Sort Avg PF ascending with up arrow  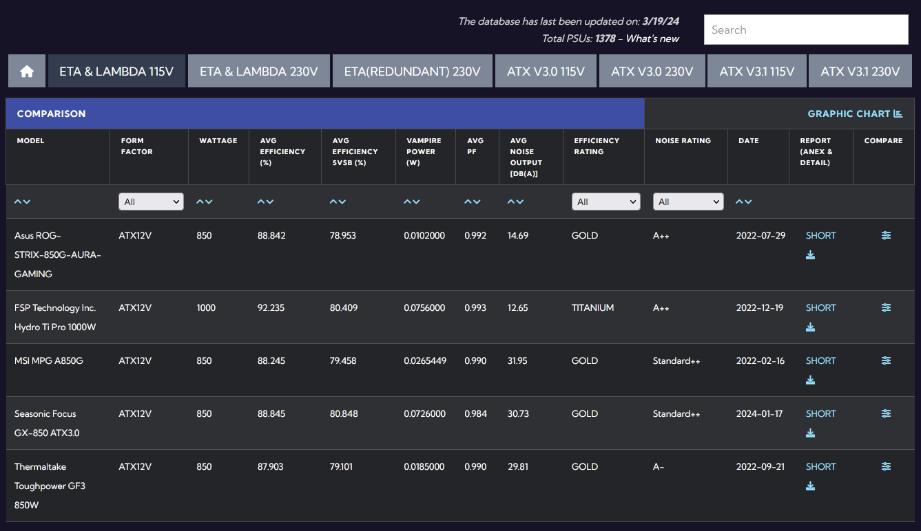coord(468,202)
